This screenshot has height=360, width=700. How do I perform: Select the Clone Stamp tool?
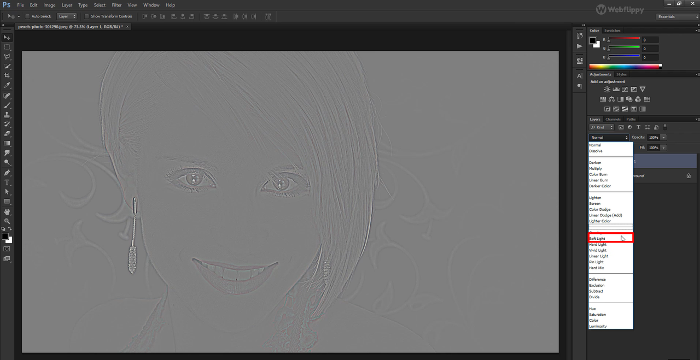pyautogui.click(x=7, y=115)
